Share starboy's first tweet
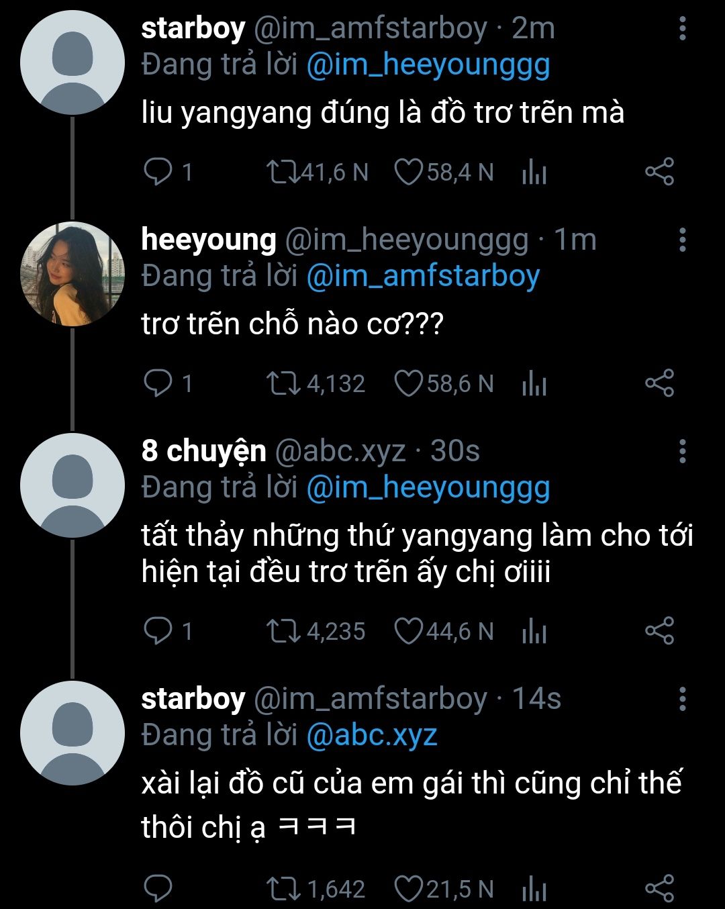This screenshot has height=909, width=725. pyautogui.click(x=659, y=172)
